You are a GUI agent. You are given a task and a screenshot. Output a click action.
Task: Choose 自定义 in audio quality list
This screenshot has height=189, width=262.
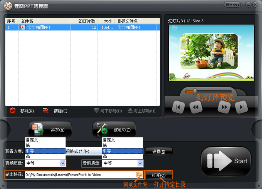click(123, 140)
